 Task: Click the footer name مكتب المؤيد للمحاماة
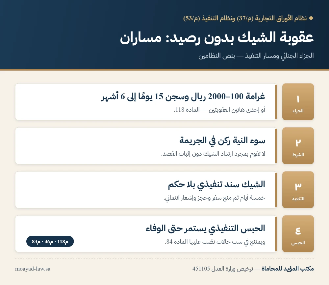click(x=288, y=269)
